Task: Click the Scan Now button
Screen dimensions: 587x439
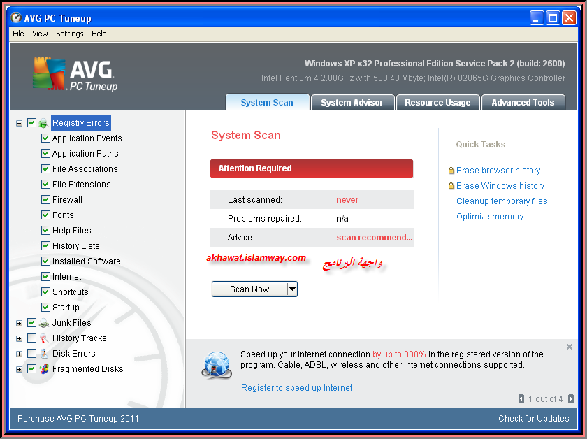Action: tap(249, 289)
